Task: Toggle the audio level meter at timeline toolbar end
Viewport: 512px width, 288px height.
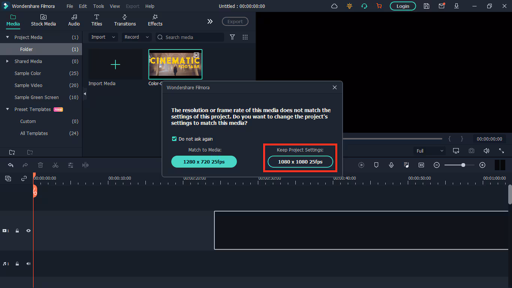Action: (500, 165)
